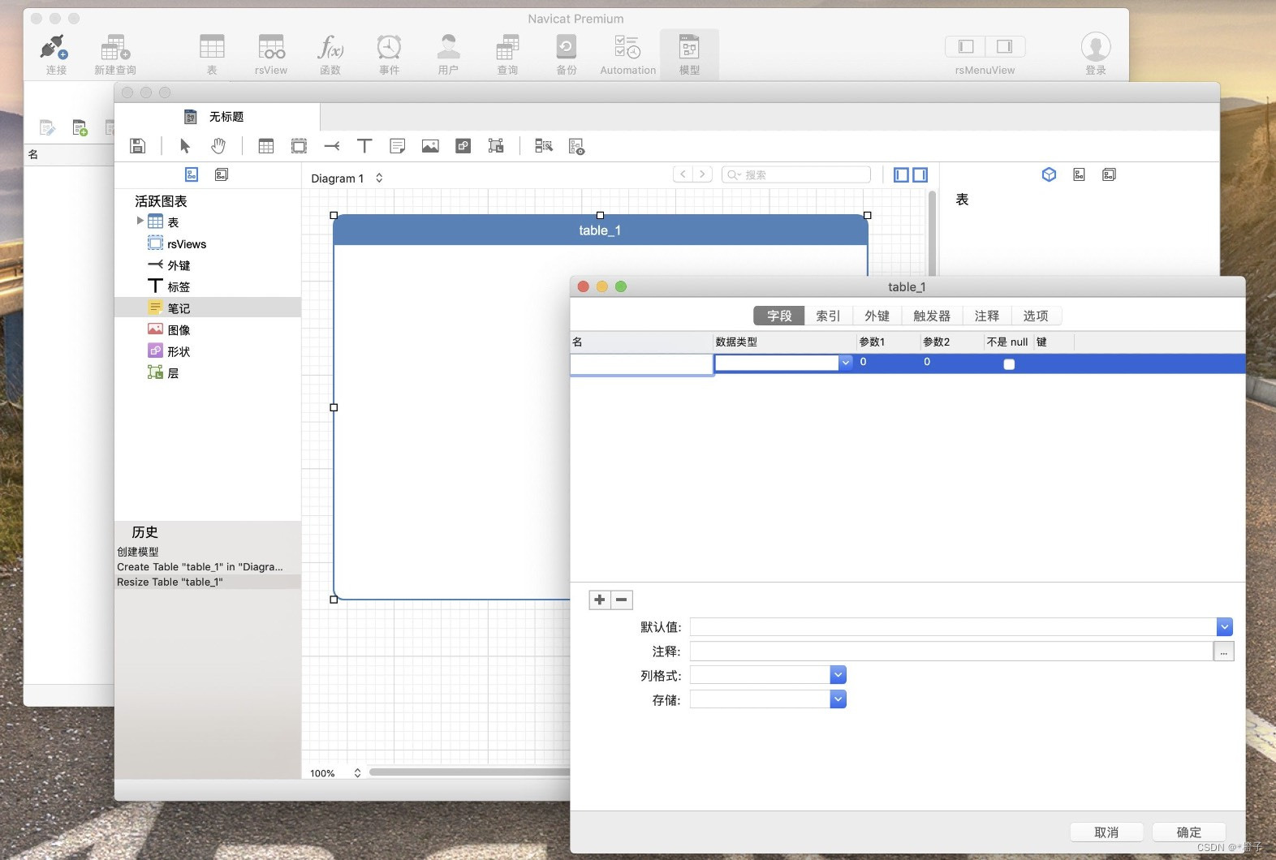Screen dimensions: 1276x860
Task: Toggle the left pane view button near search
Action: (x=901, y=174)
